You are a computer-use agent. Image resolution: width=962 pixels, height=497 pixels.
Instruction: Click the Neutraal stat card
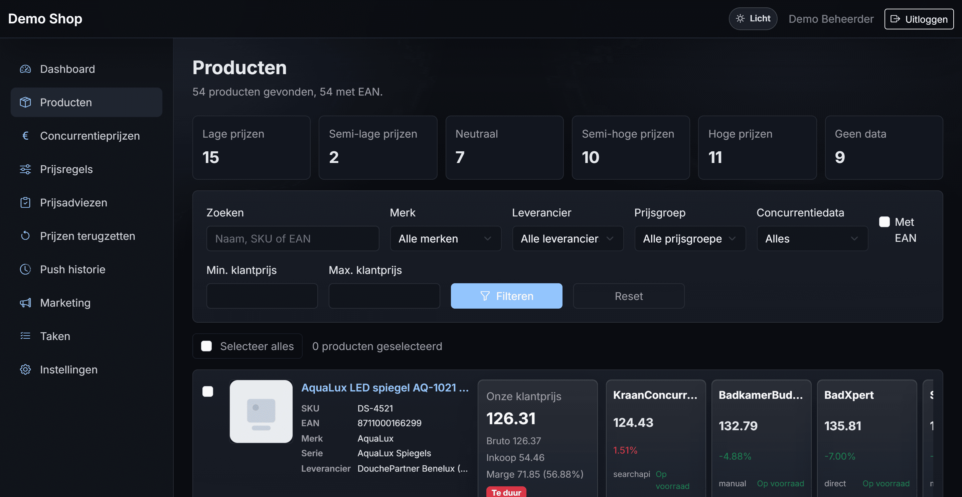click(504, 148)
